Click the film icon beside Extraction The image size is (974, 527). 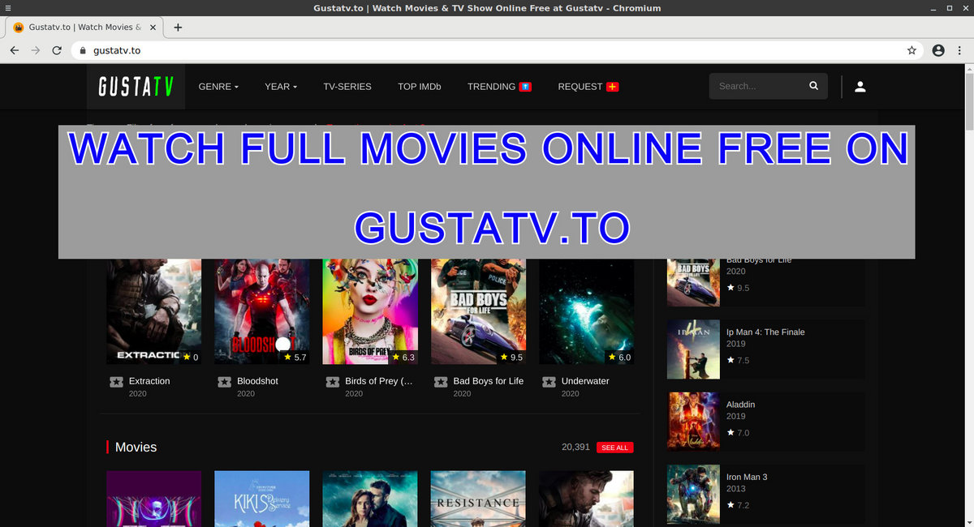tap(116, 382)
